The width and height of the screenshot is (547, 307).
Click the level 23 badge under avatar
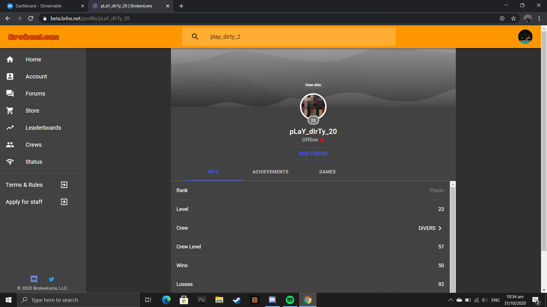tap(313, 121)
